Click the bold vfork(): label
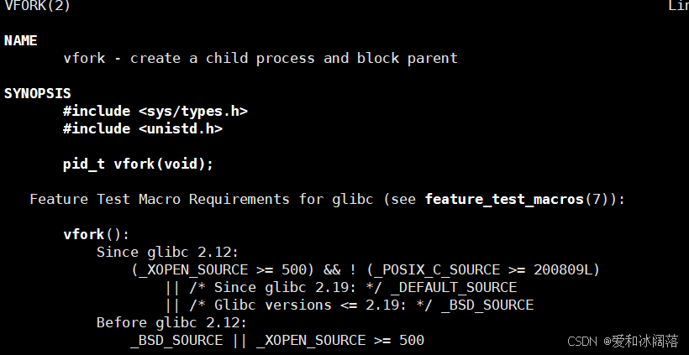The height and width of the screenshot is (355, 689). pos(97,235)
